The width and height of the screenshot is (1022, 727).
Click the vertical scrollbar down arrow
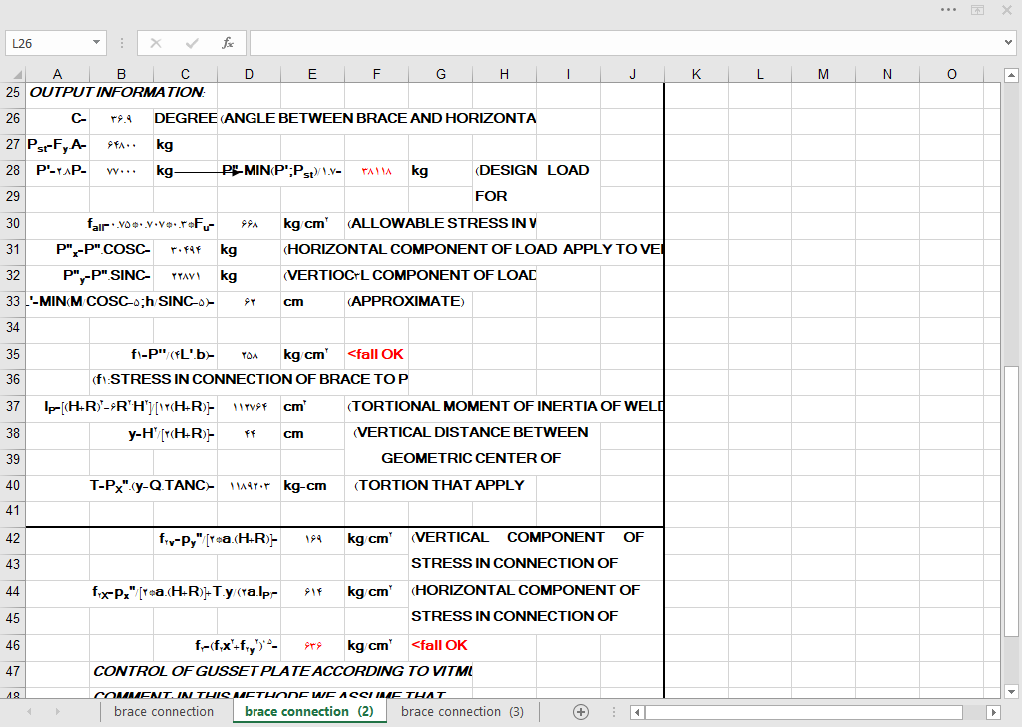point(1011,692)
